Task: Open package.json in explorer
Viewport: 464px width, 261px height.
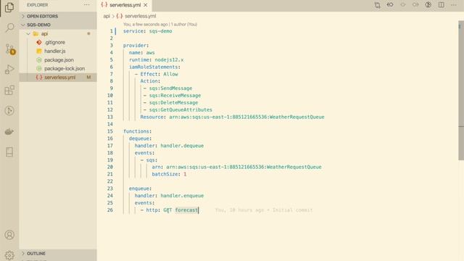Action: (x=58, y=59)
